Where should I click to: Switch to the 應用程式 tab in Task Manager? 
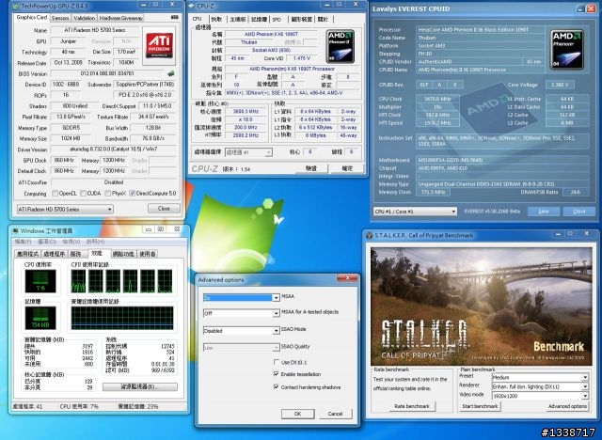(27, 254)
